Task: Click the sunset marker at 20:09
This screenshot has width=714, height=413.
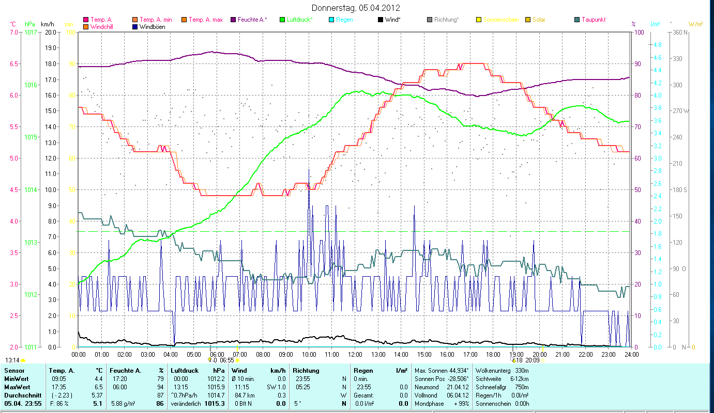Action: tap(543, 360)
